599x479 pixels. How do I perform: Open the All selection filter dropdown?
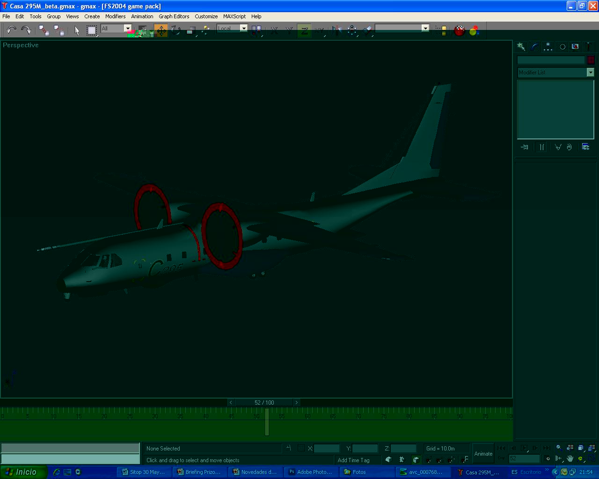[x=127, y=28]
